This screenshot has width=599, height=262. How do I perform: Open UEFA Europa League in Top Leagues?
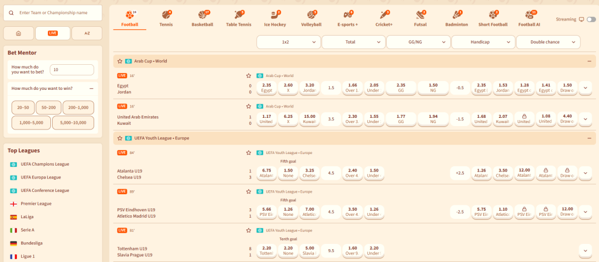pyautogui.click(x=41, y=177)
